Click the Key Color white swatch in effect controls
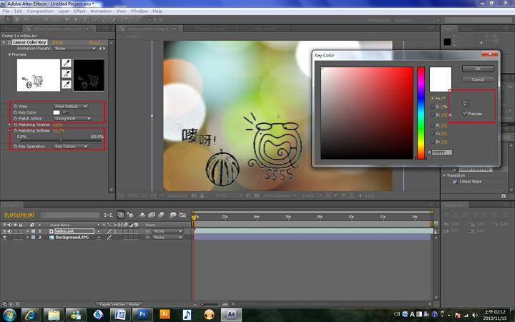 point(57,112)
